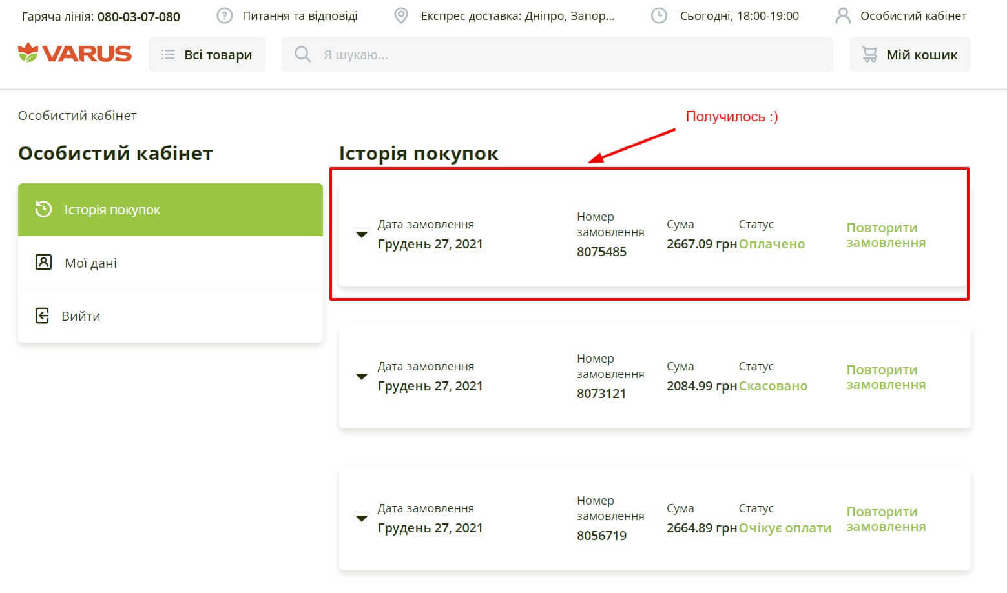The image size is (1007, 593).
Task: Click the Історія покупок page heading
Action: click(x=419, y=154)
